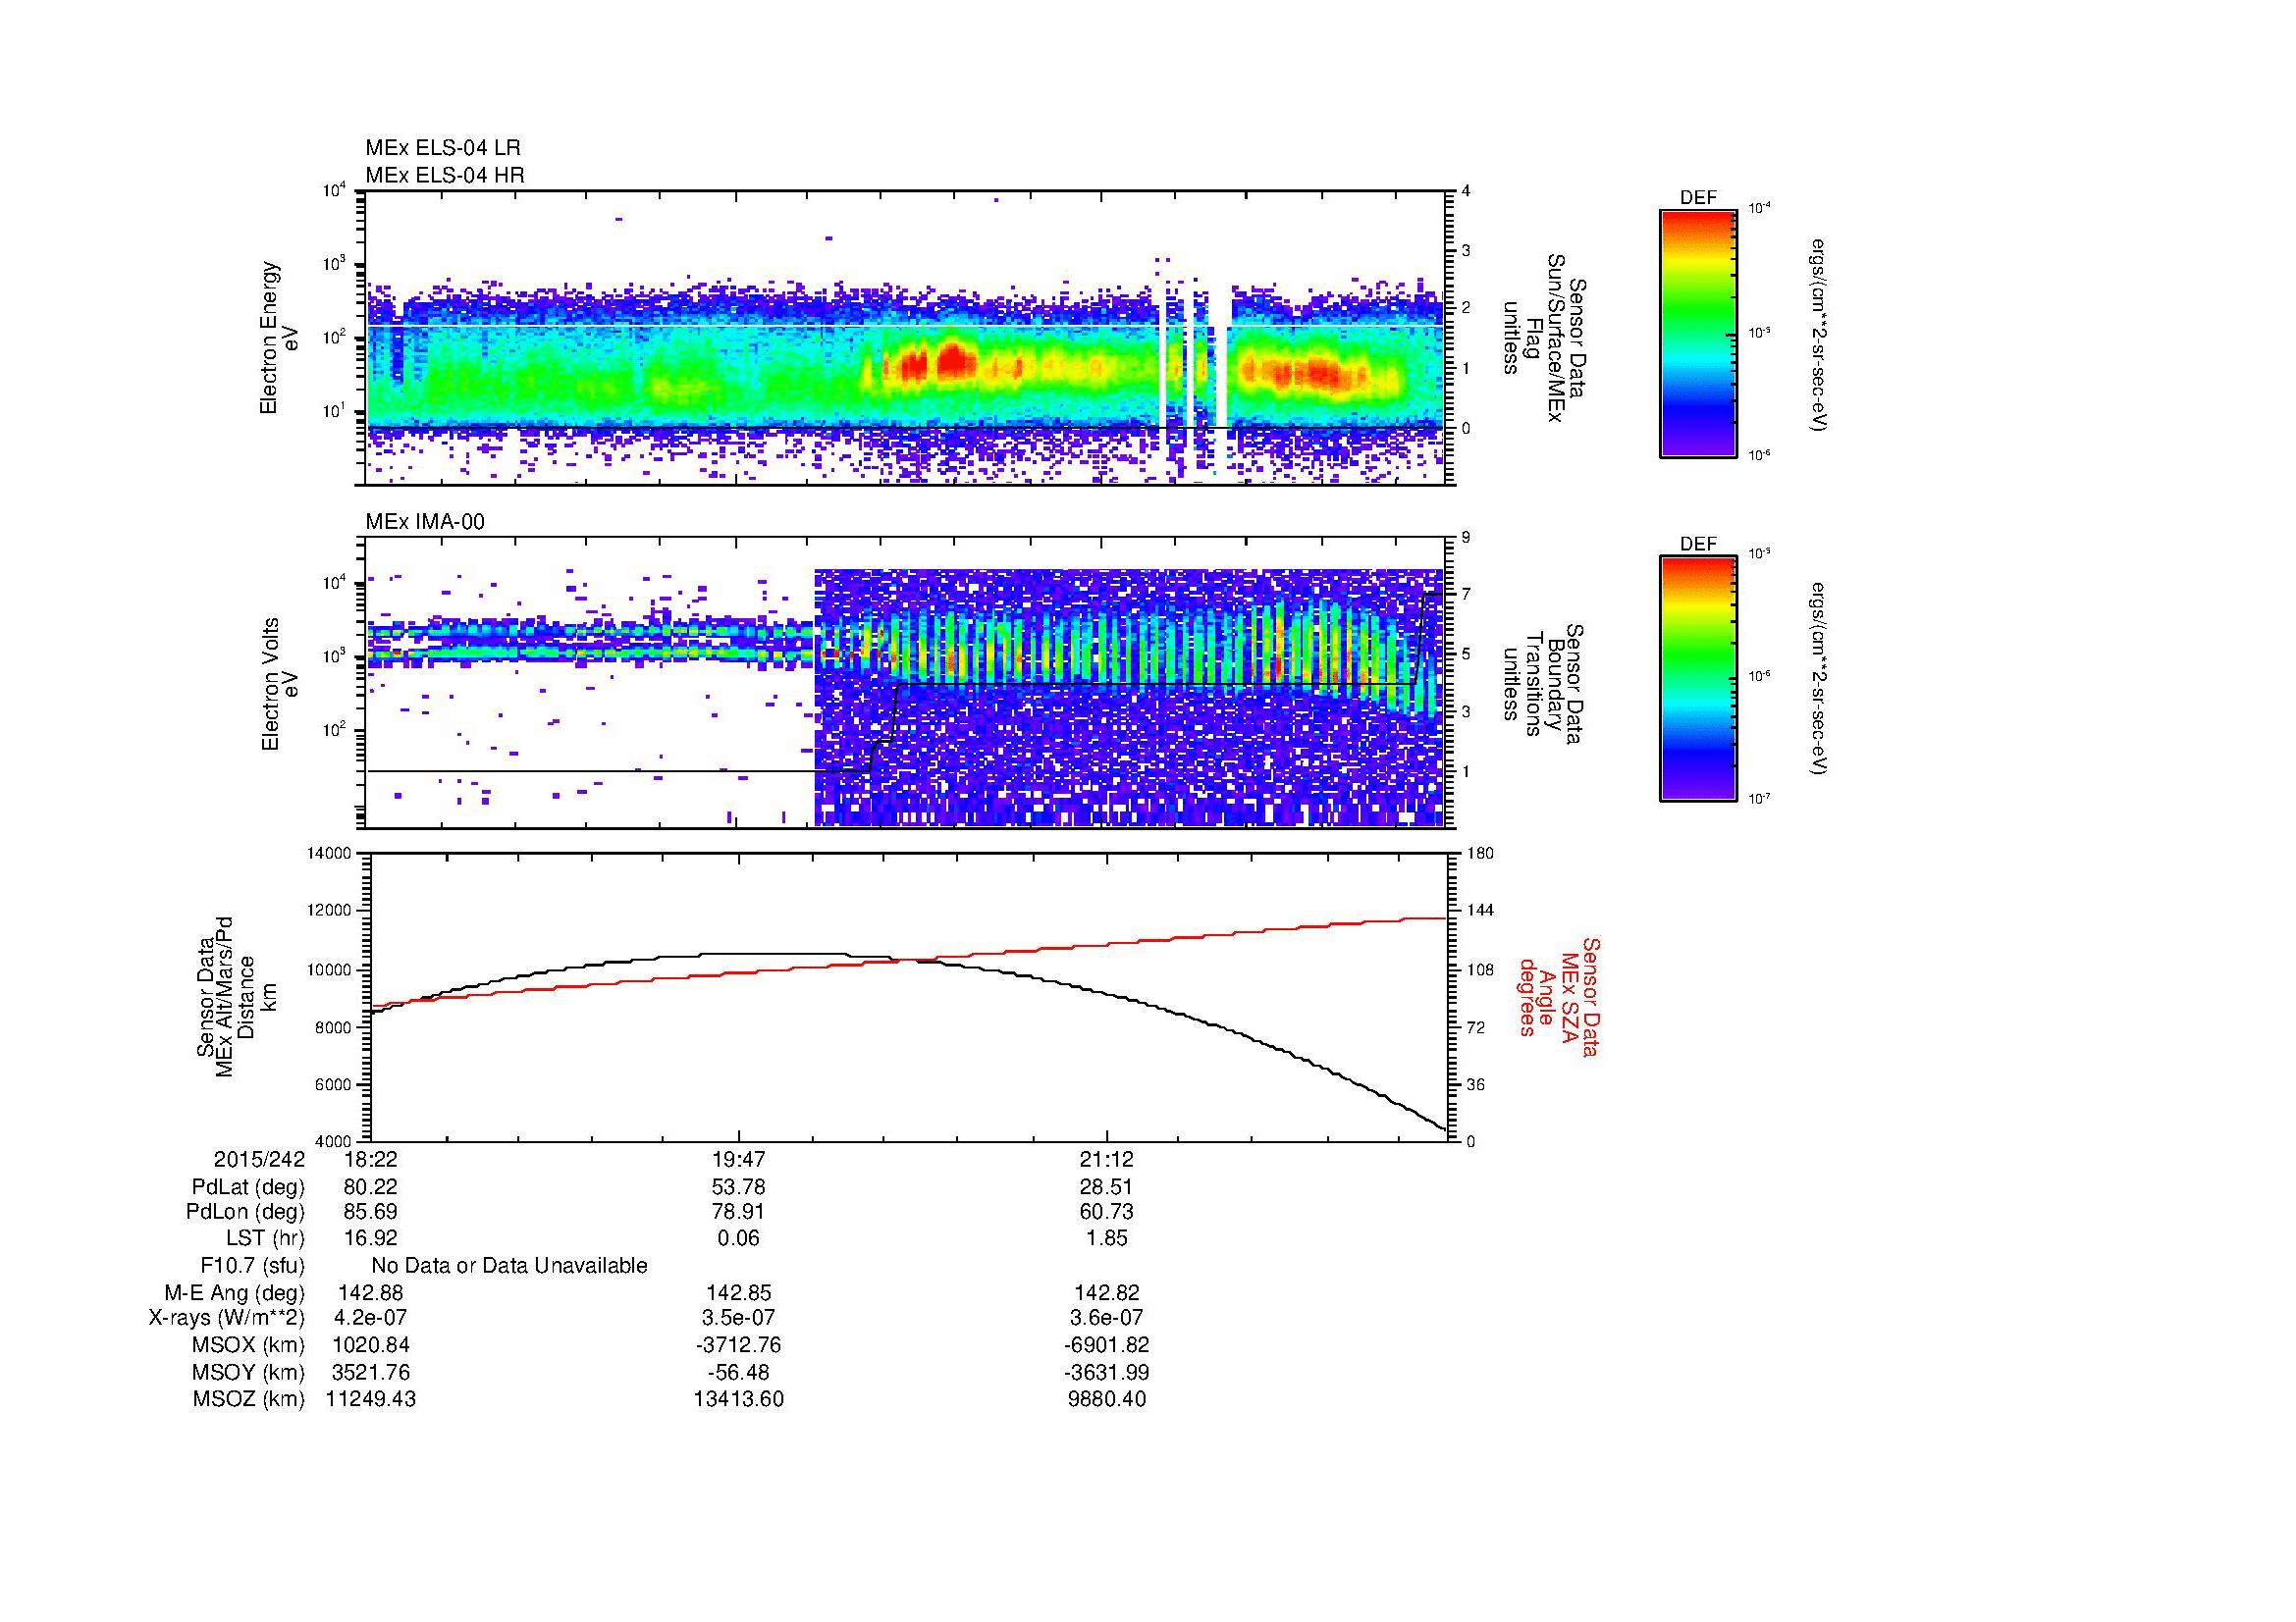Click the 'MSOY (km)' row label
Image resolution: width=2296 pixels, height=1622 pixels.
tap(249, 1372)
